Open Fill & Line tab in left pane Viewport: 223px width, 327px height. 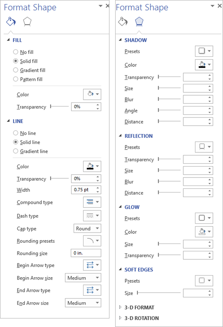tap(11, 21)
